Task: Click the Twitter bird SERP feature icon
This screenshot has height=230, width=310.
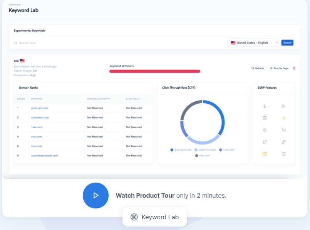Action: [265, 142]
